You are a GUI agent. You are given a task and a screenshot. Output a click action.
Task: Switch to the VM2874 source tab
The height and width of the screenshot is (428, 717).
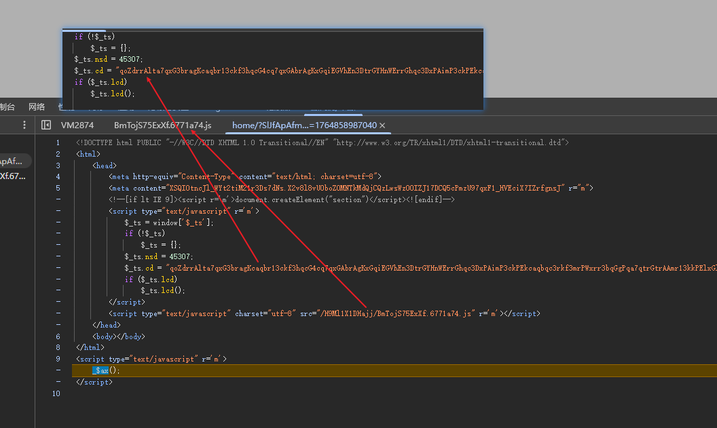point(77,125)
